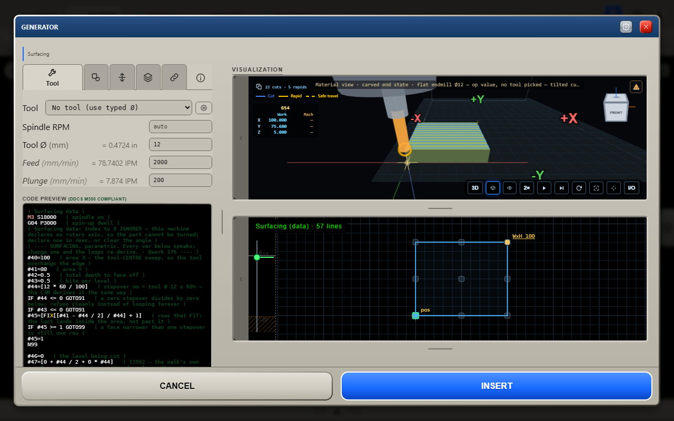
Task: Click the splitter handle below 3D visualization
Action: [x=440, y=208]
